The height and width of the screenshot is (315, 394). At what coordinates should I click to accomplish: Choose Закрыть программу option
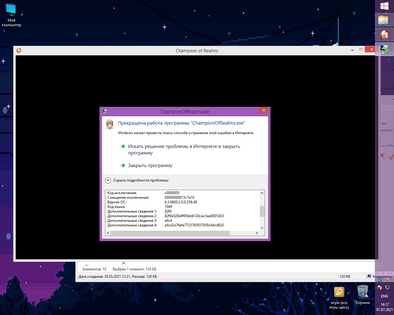coord(150,165)
